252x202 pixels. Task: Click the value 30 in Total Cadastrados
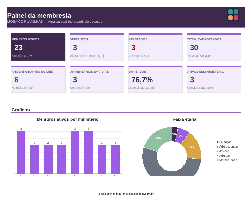(x=194, y=48)
